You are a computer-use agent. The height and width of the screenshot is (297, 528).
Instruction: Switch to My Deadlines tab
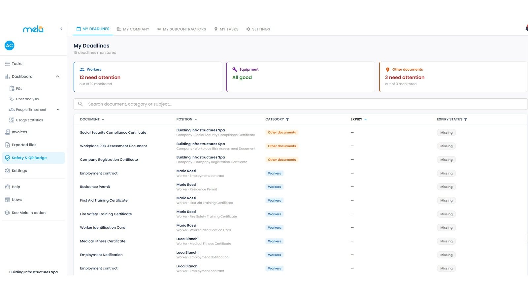(x=93, y=29)
